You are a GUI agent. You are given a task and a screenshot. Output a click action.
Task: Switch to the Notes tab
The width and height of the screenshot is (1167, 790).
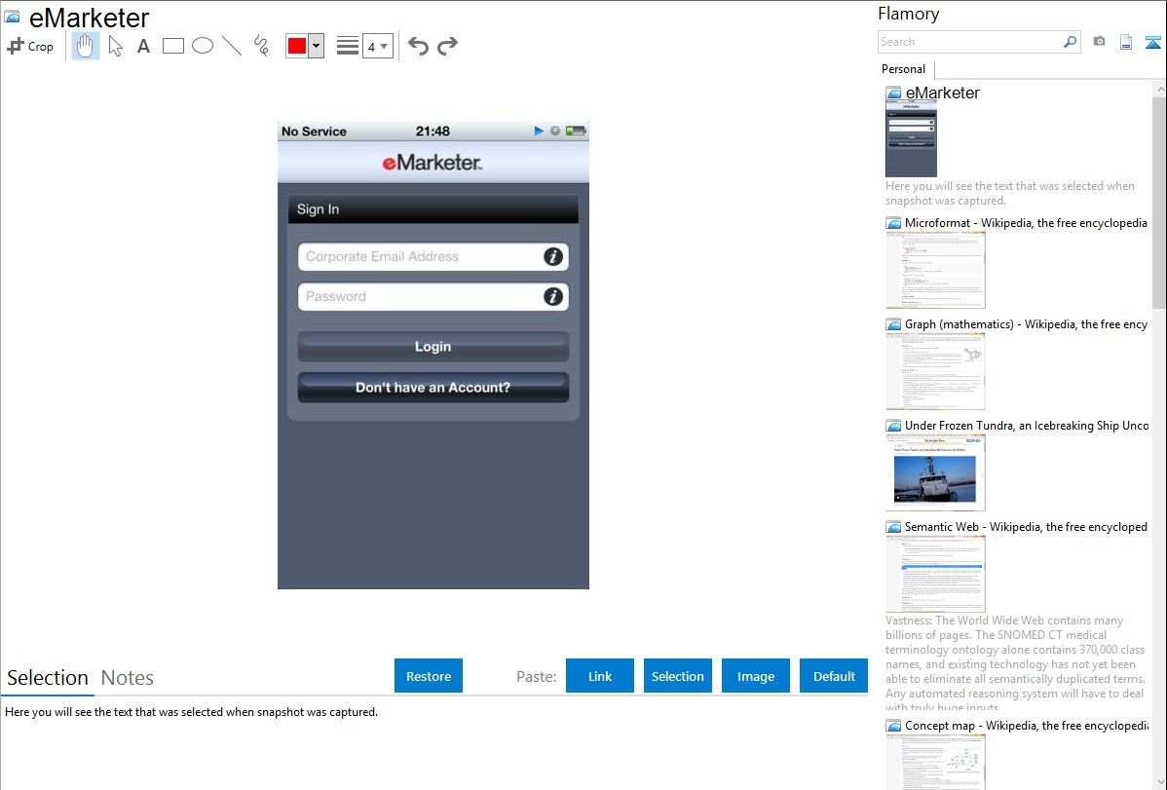click(128, 678)
